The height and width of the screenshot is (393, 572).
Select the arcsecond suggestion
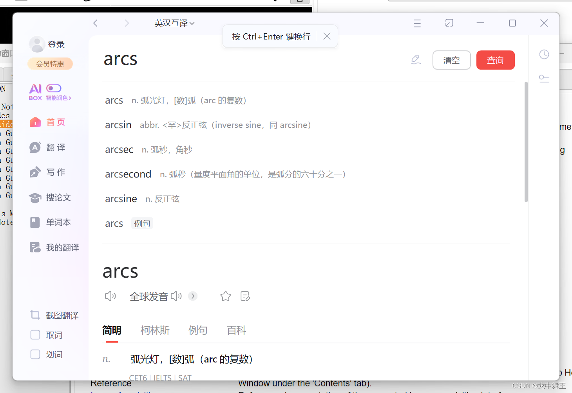pyautogui.click(x=225, y=174)
